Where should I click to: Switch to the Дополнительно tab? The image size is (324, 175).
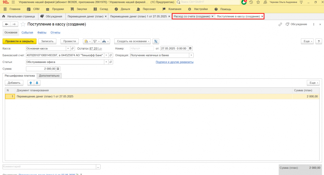coord(49,76)
